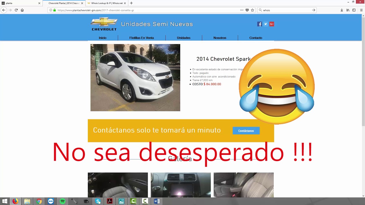Open the site's Google Plus icon
This screenshot has width=365, height=205.
272,24
